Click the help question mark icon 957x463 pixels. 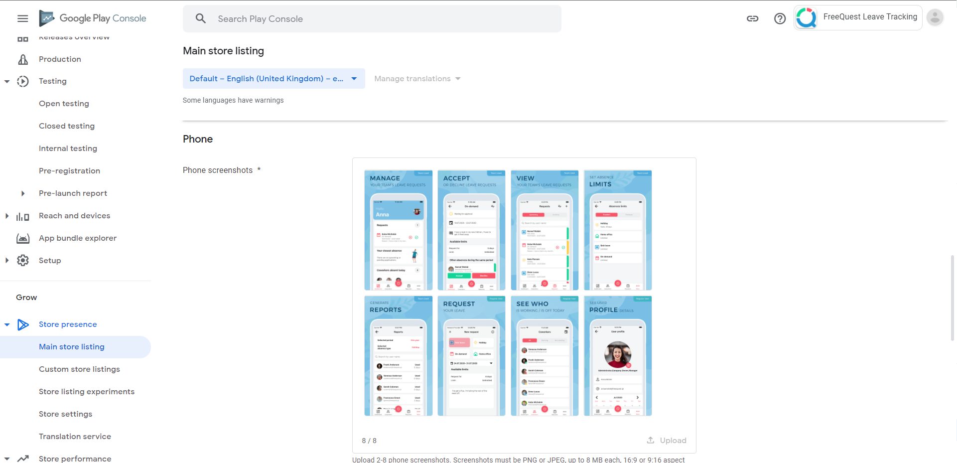click(780, 18)
